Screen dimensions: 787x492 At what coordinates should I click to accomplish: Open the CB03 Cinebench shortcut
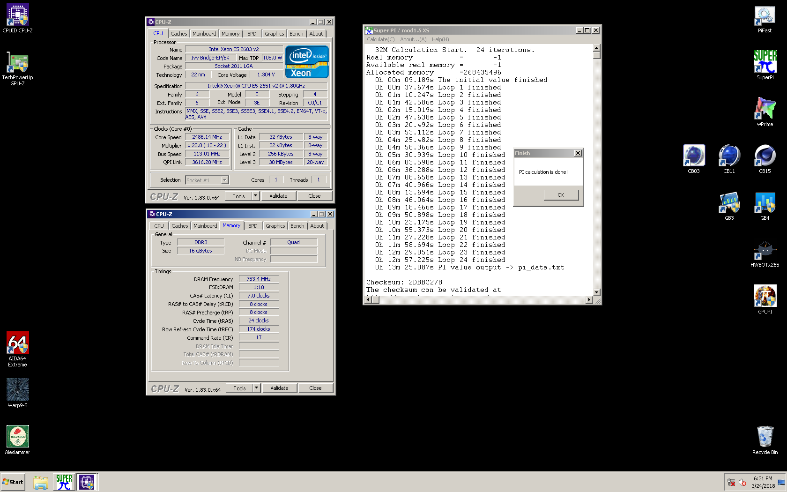(x=693, y=159)
